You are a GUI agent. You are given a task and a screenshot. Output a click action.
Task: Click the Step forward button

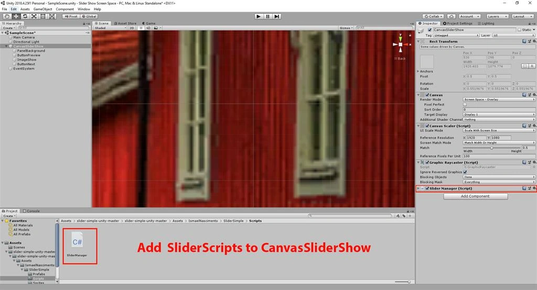(277, 16)
